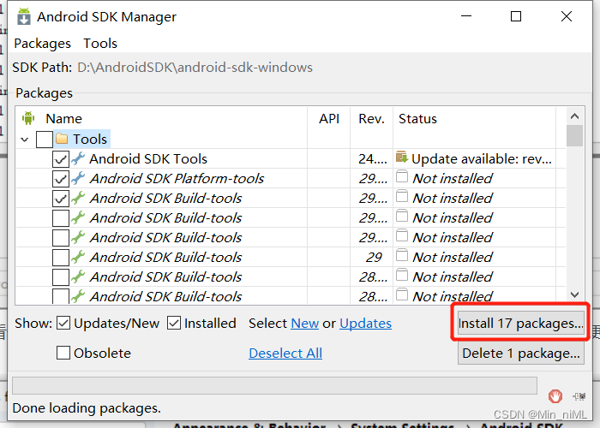Screen dimensions: 600x428
Task: Click the not-installed icon in revision 29 row
Action: pyautogui.click(x=402, y=255)
